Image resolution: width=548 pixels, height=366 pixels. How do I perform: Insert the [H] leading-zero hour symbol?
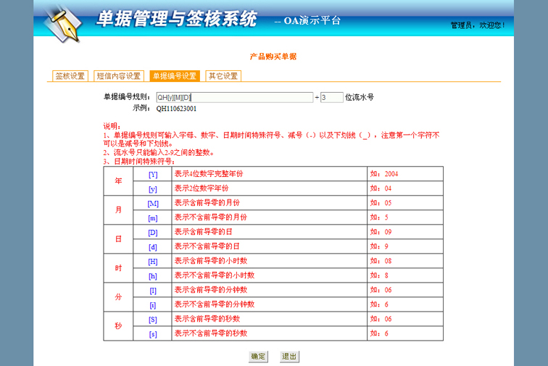[153, 261]
